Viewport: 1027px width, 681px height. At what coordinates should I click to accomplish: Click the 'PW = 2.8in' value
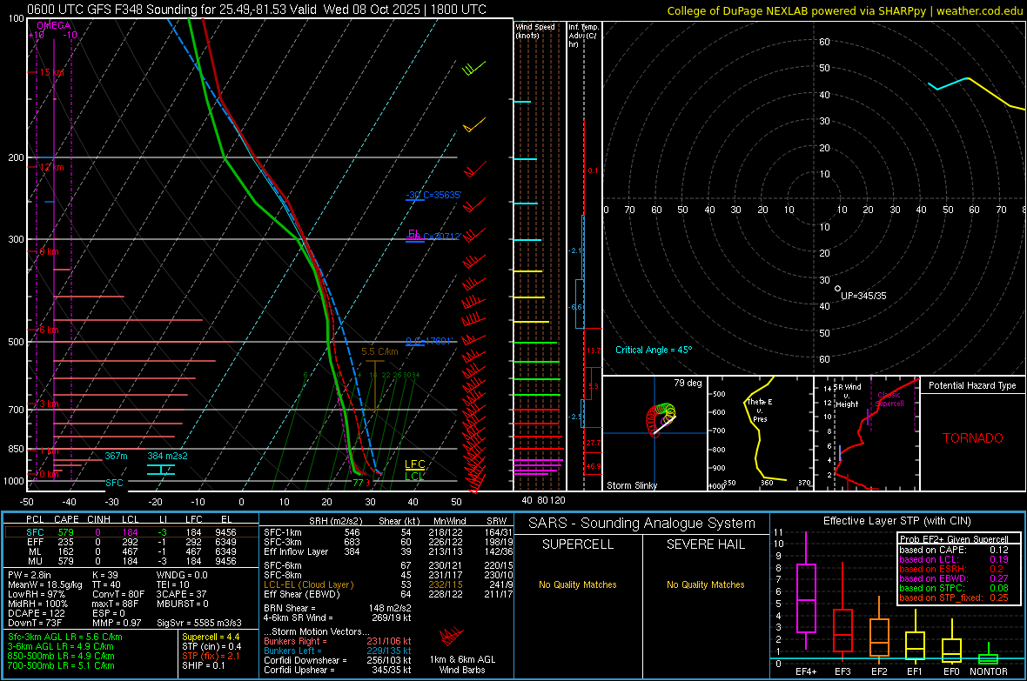(30, 575)
